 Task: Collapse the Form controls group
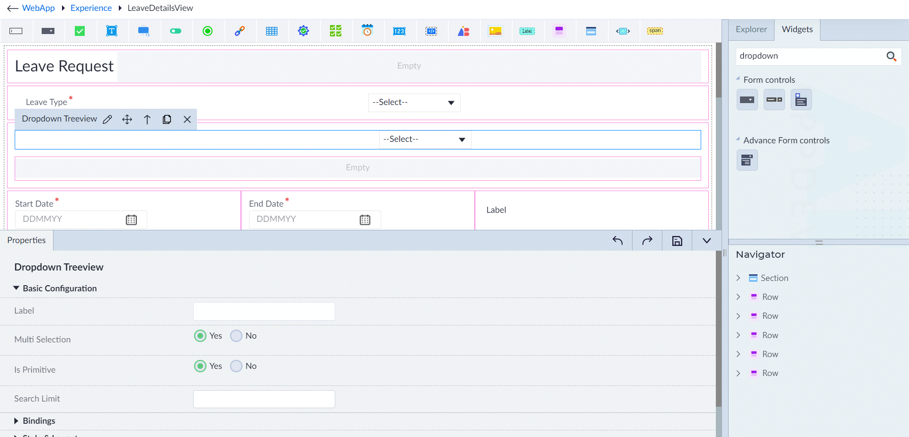click(738, 79)
